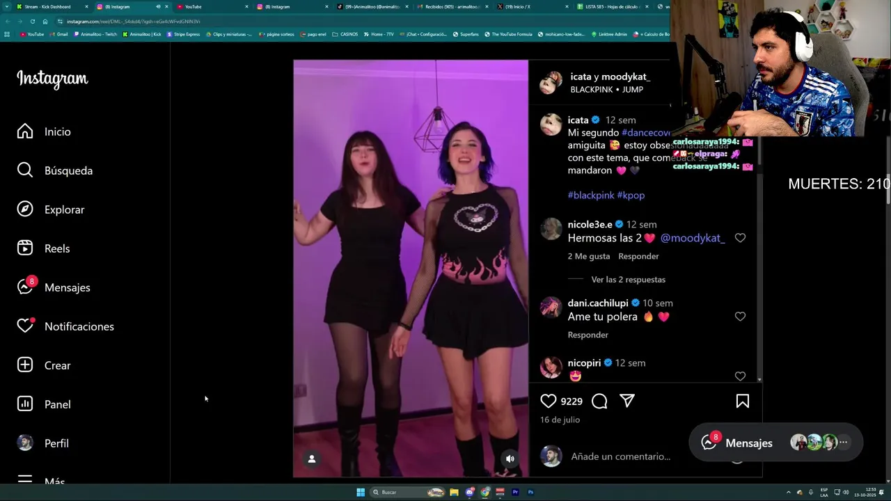
Task: Share the post via paper plane icon
Action: tap(627, 401)
